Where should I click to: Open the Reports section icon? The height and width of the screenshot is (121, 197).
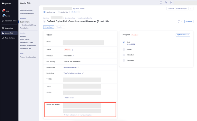click(x=3, y=16)
